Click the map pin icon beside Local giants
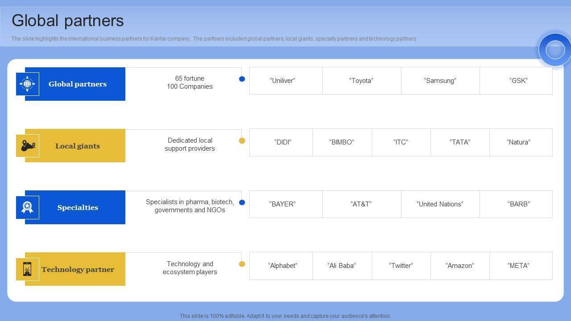Image resolution: width=571 pixels, height=321 pixels. pyautogui.click(x=28, y=145)
